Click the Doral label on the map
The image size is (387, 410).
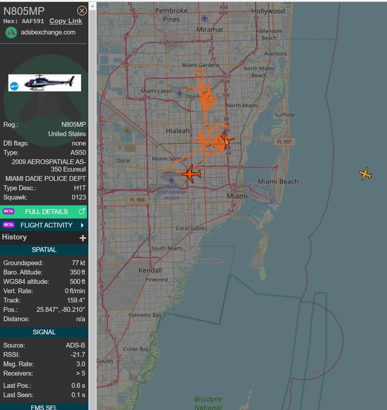(124, 161)
